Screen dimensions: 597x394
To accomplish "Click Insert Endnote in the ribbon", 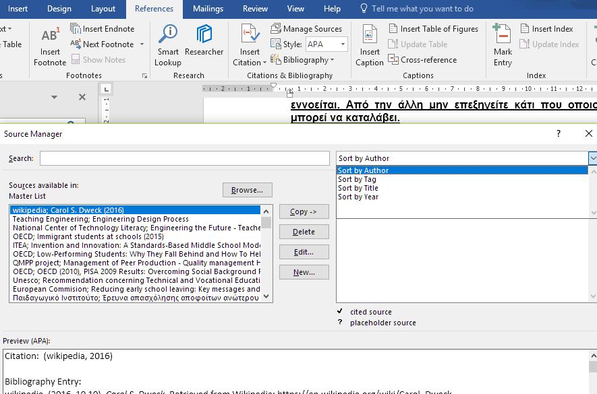I will click(x=103, y=29).
